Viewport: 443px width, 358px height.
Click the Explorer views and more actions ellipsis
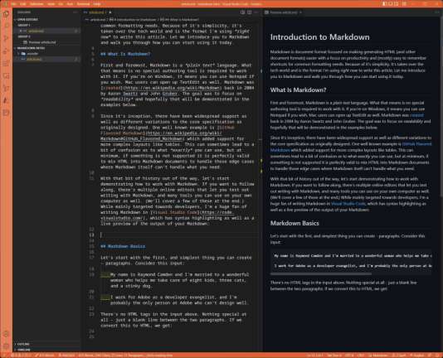tap(75, 12)
